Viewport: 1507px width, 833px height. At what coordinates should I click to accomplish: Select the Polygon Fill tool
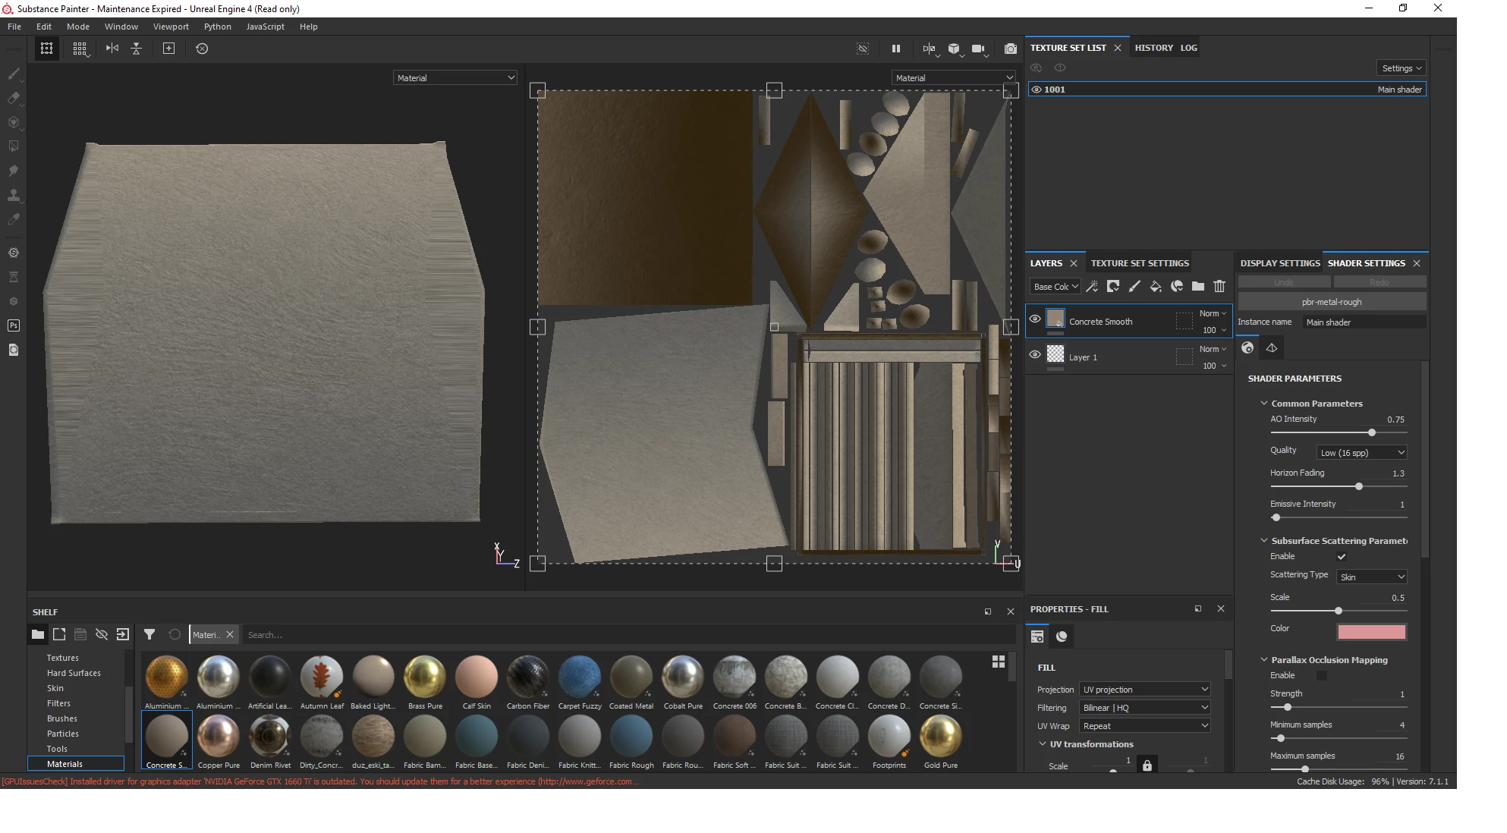[x=13, y=146]
